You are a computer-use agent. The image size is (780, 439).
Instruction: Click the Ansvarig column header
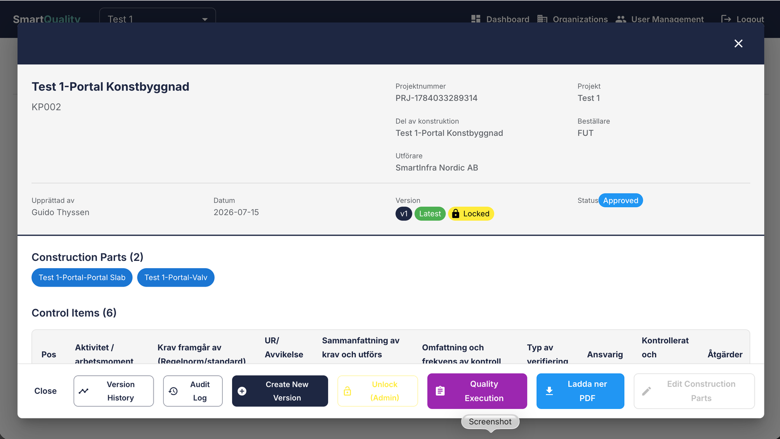[605, 354]
